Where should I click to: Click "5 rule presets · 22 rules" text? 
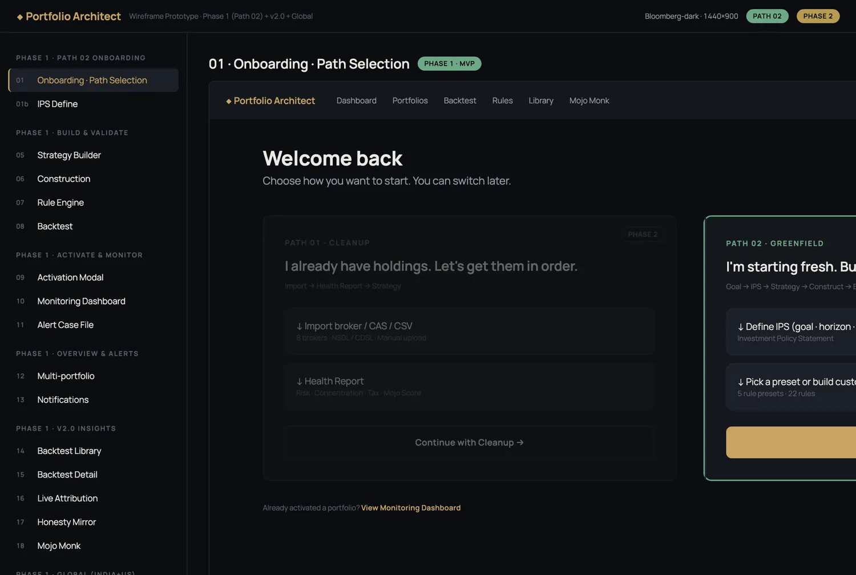[x=776, y=394]
